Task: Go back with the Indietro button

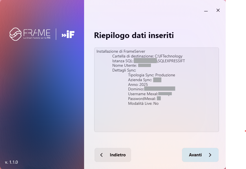Action: 113,155
